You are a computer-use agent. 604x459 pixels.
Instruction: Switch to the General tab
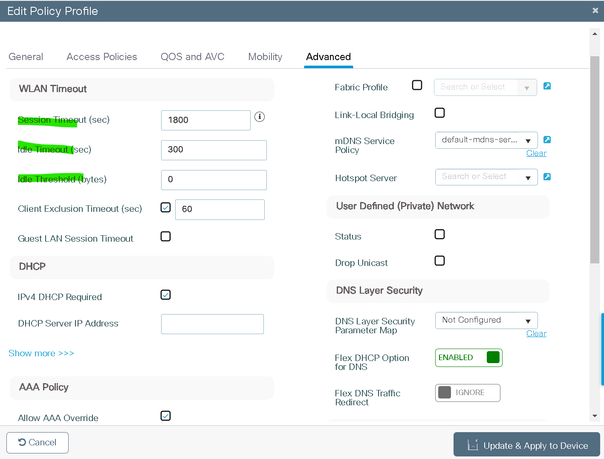26,57
